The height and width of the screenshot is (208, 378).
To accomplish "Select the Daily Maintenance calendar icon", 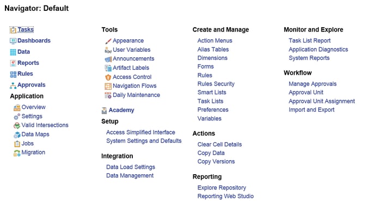I will click(108, 95).
